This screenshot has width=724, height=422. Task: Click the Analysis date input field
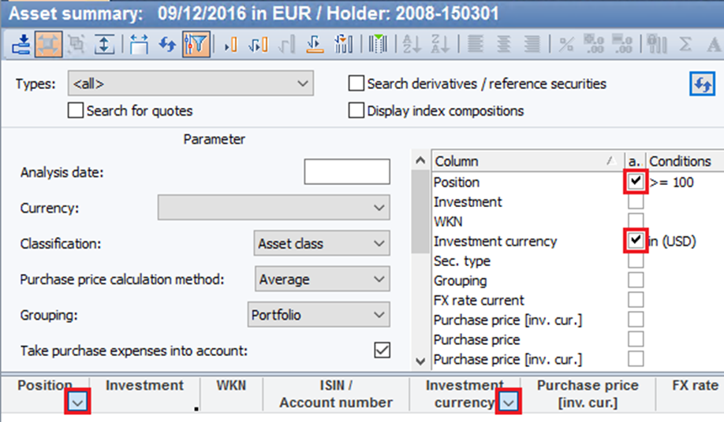(346, 172)
